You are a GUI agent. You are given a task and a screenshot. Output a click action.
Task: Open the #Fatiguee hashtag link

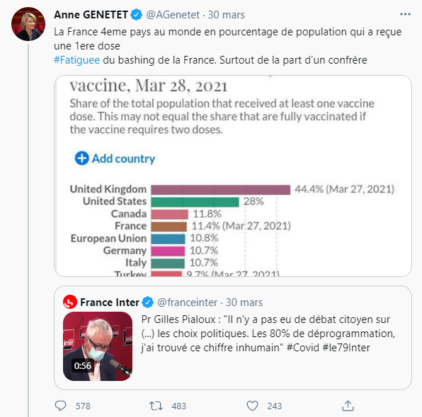pos(76,60)
